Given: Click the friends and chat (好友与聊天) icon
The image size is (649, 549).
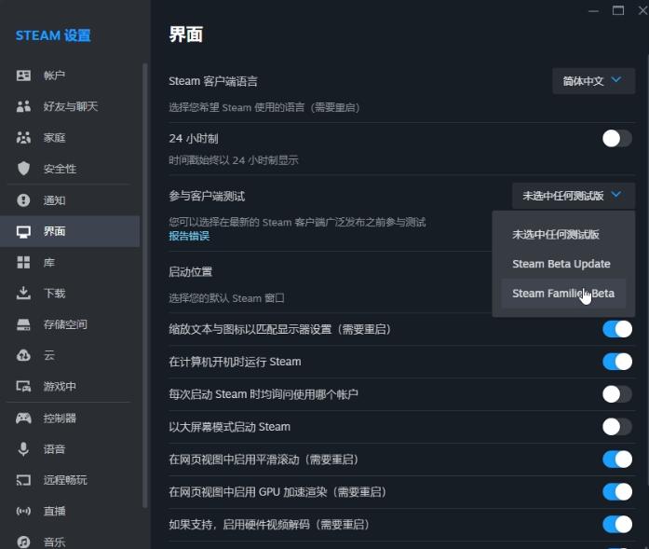Looking at the screenshot, I should tap(23, 106).
